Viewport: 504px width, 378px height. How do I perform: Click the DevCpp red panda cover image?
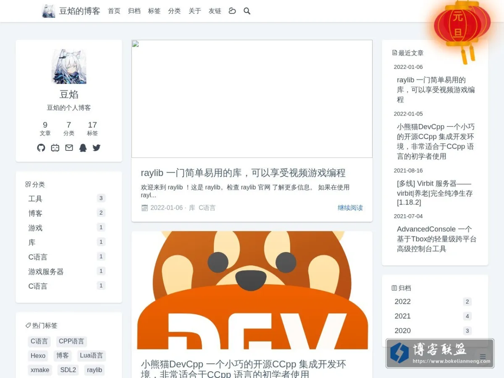[252, 290]
